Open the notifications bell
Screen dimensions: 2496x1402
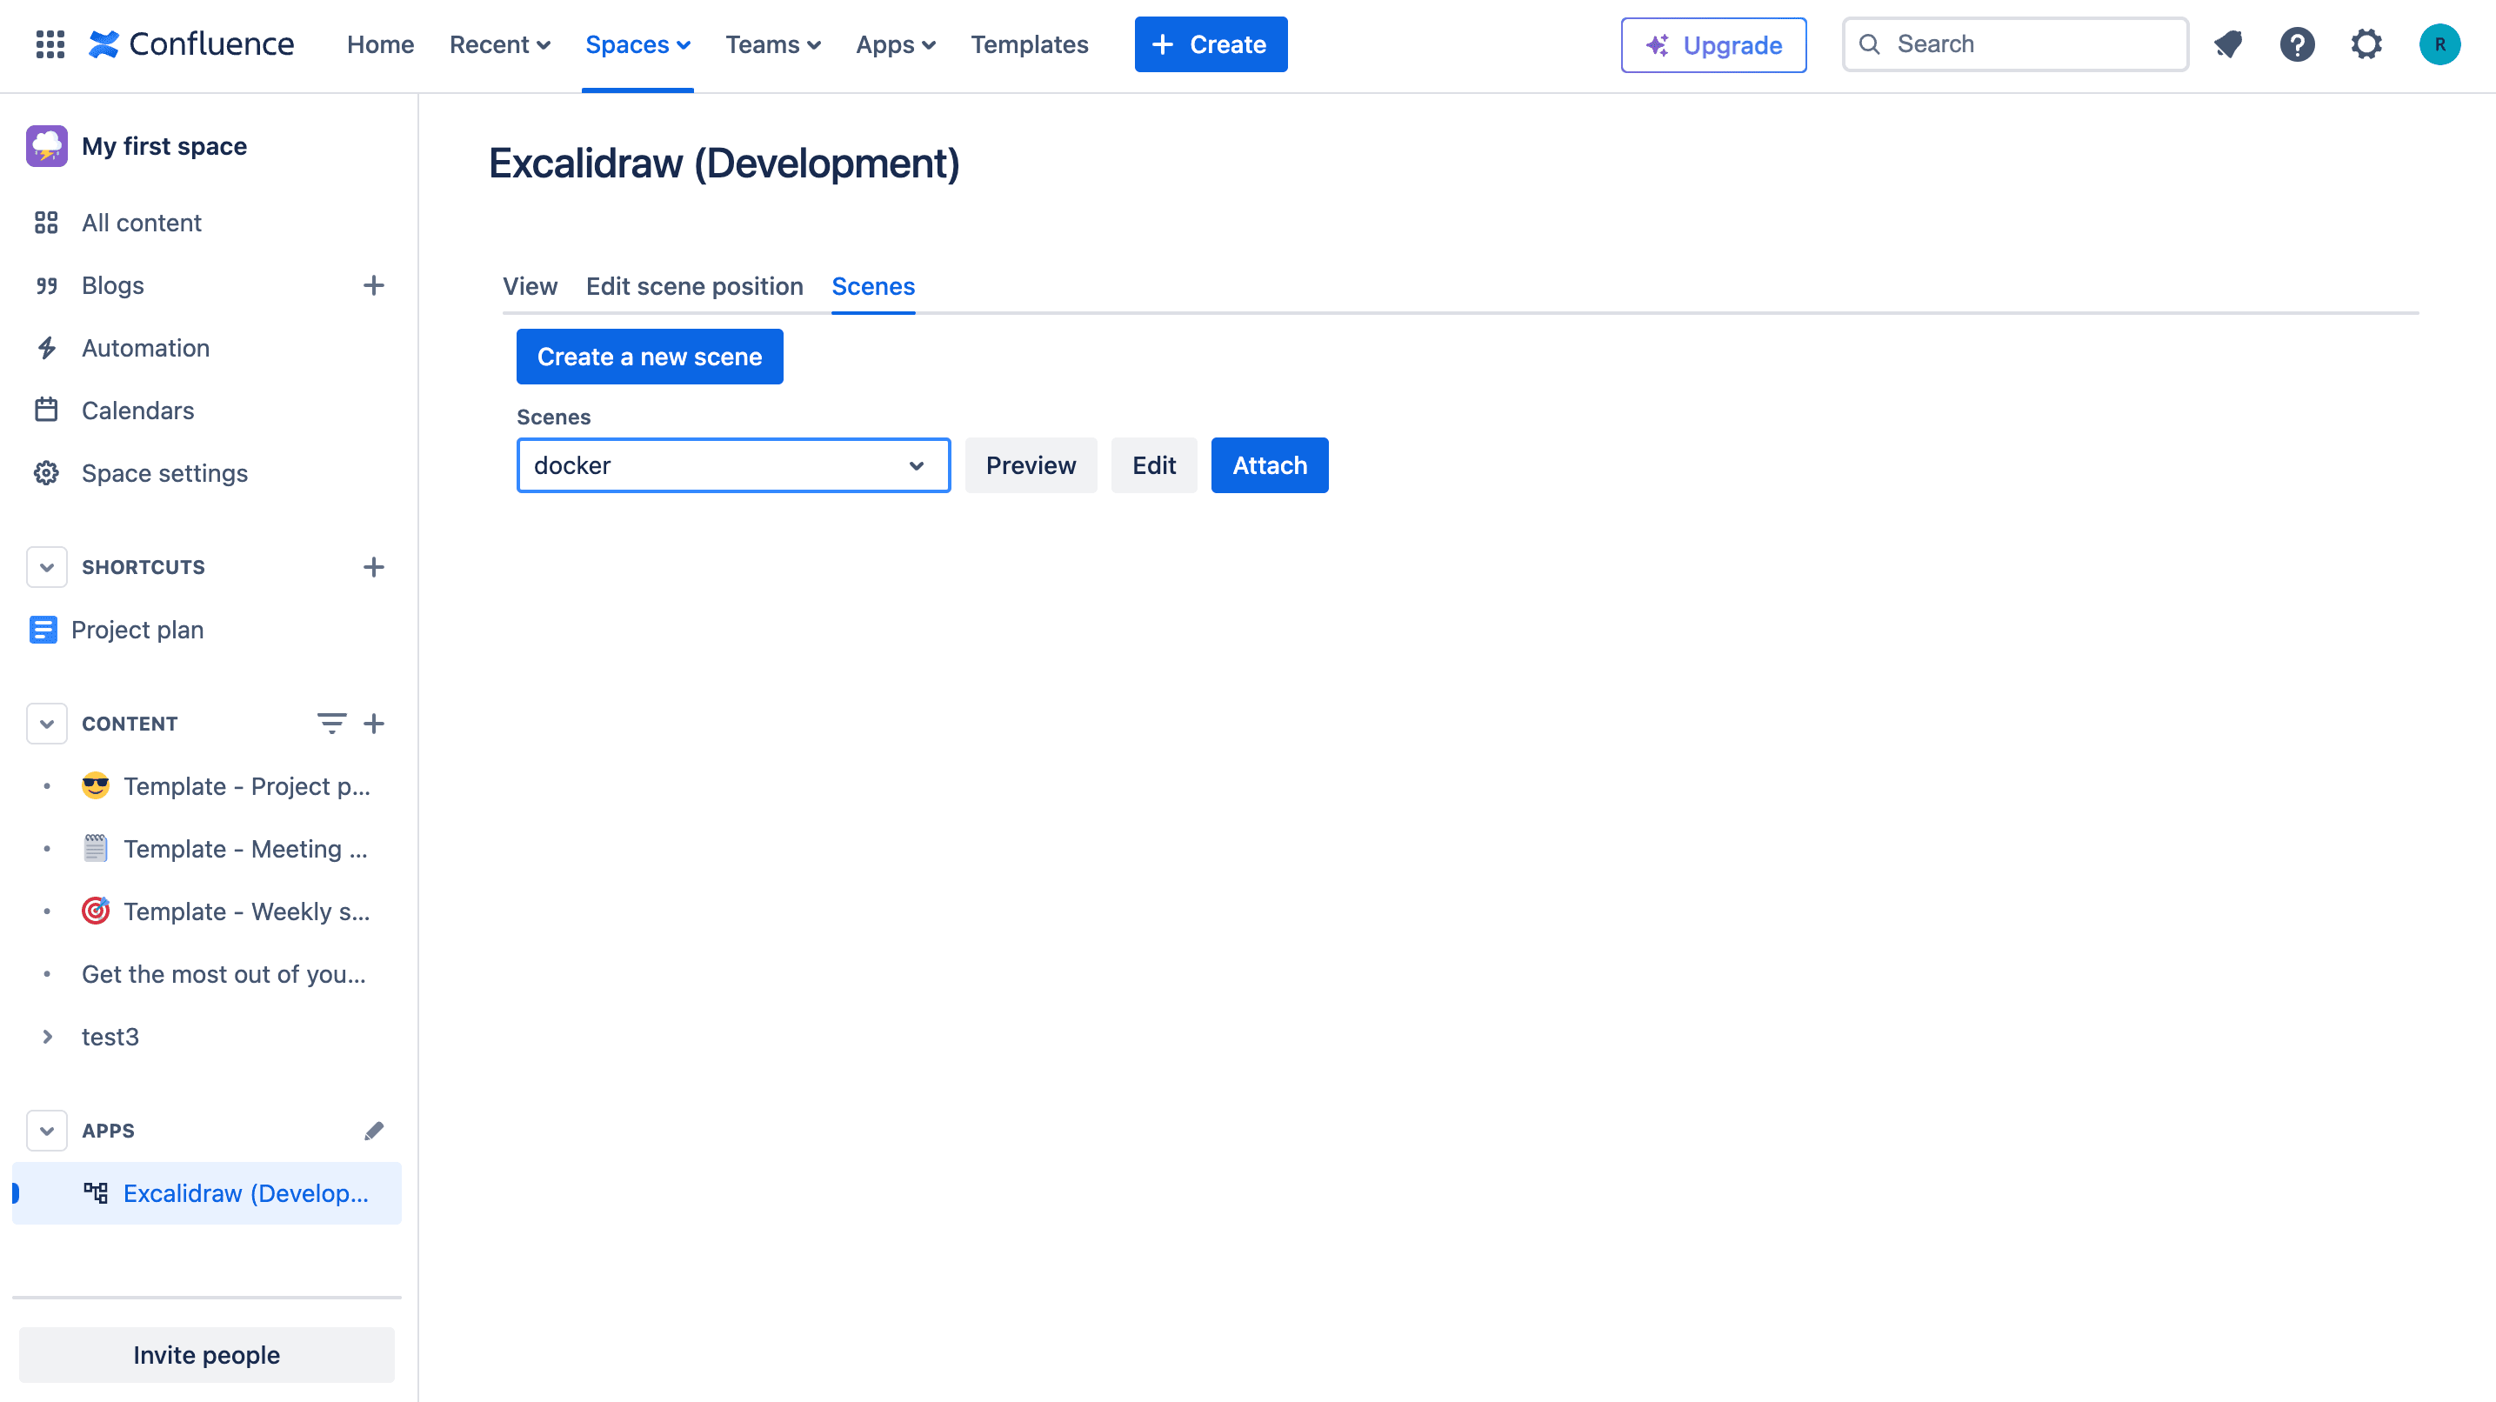pos(2227,44)
